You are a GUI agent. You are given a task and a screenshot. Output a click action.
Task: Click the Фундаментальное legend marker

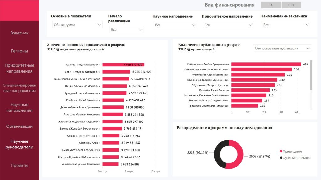pos(281,158)
